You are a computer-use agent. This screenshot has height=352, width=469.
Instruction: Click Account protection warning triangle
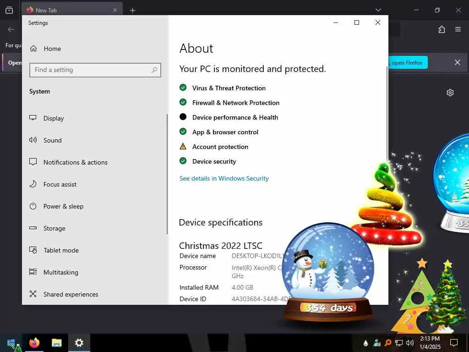click(183, 146)
